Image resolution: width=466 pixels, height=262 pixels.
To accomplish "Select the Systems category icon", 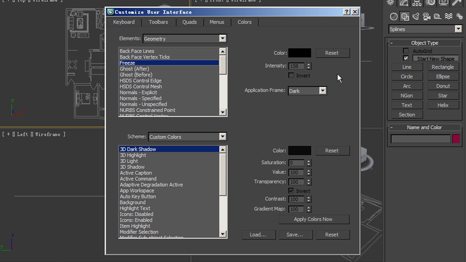I will 460,17.
